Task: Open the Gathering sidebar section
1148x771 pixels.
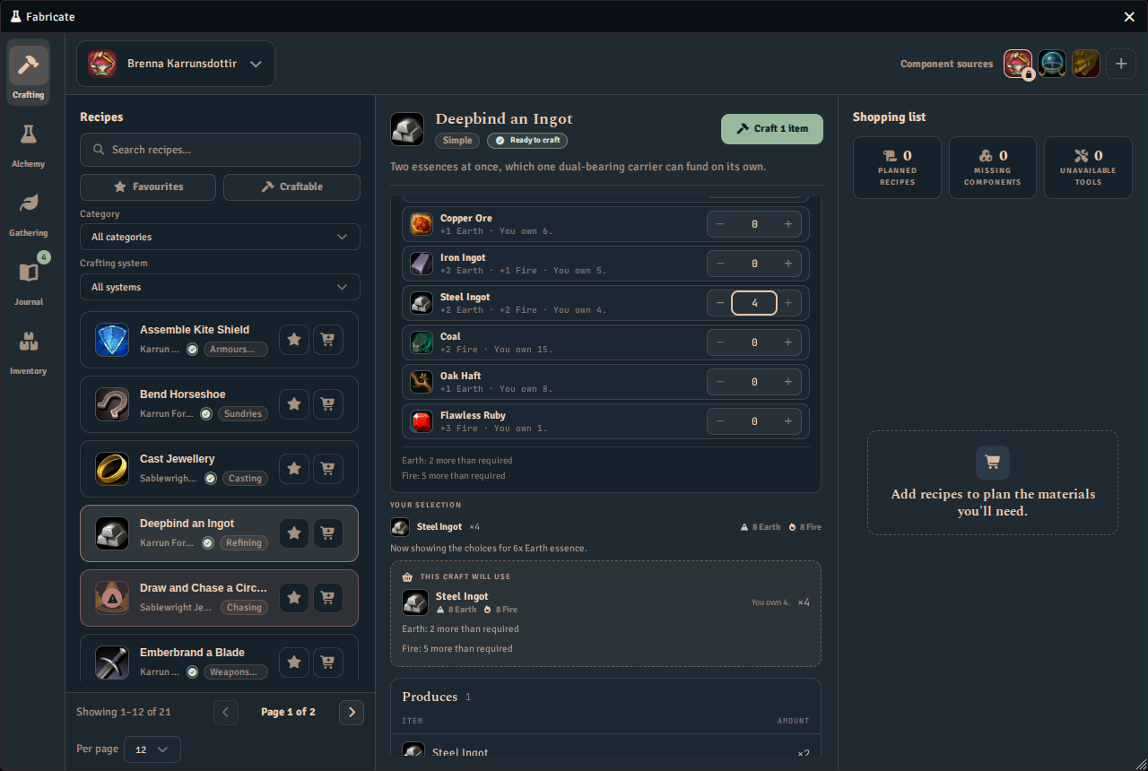Action: click(x=29, y=212)
